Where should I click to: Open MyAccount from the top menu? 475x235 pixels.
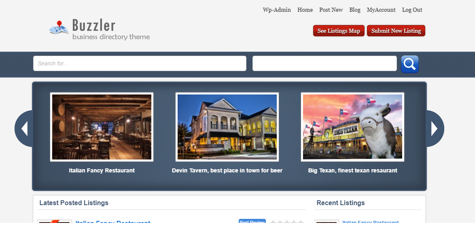click(x=381, y=10)
